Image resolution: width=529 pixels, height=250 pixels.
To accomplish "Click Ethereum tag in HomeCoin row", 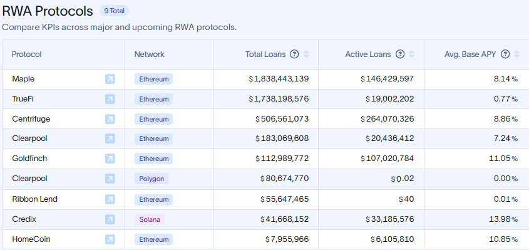I will point(153,239).
